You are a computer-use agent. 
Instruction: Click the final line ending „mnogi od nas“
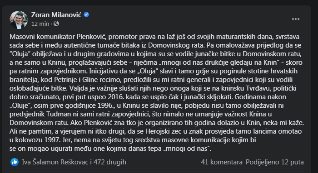click(110, 149)
